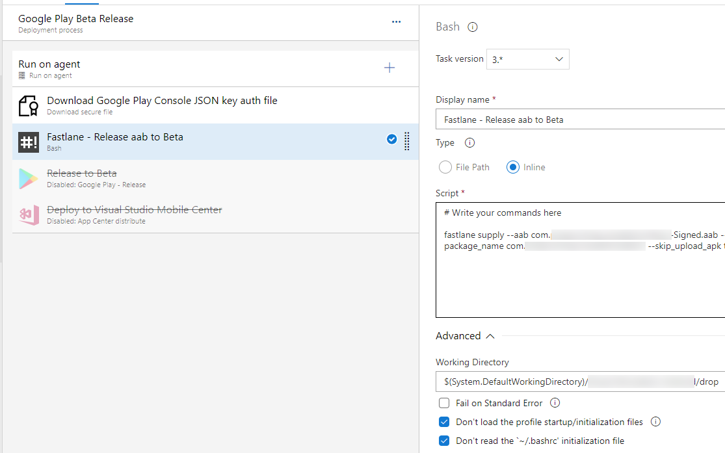The height and width of the screenshot is (453, 725).
Task: Select the disabled Release to Beta task
Action: (x=215, y=179)
